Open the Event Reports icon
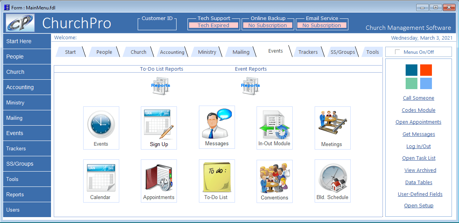Viewport: 459px width, 223px height. tap(250, 86)
